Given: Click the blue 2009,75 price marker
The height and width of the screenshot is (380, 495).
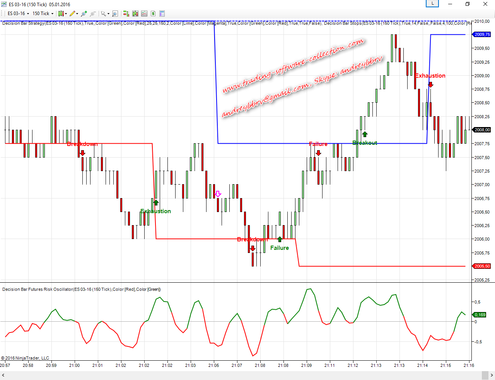Looking at the screenshot, I should coord(482,35).
